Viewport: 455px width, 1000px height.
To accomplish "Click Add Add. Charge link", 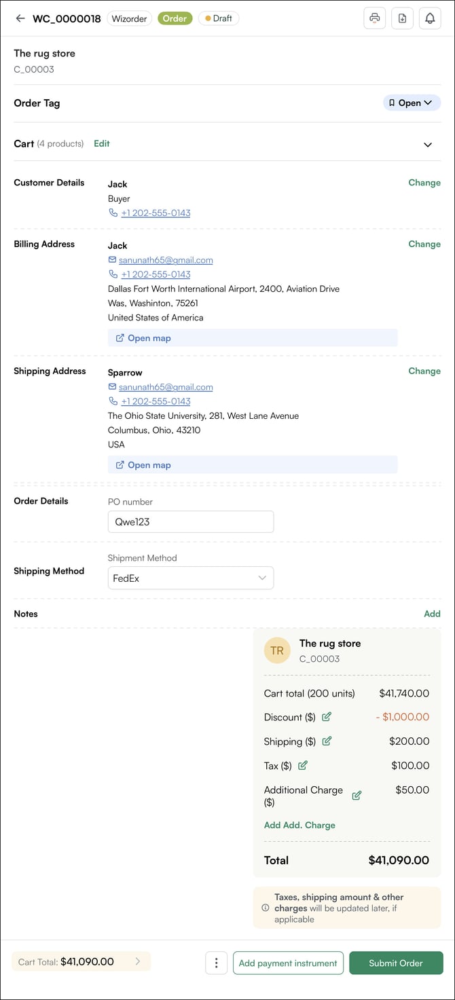I will click(x=299, y=826).
